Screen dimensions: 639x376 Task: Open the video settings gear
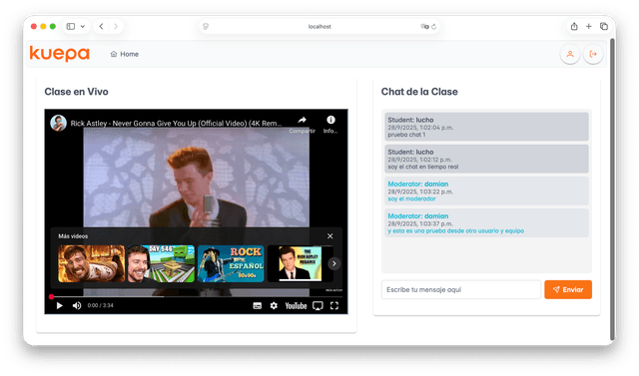click(x=274, y=305)
